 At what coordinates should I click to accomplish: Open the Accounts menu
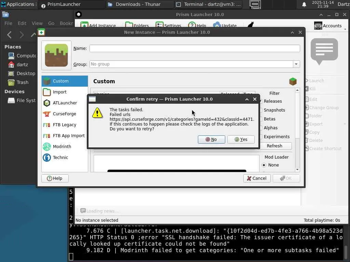tap(329, 26)
